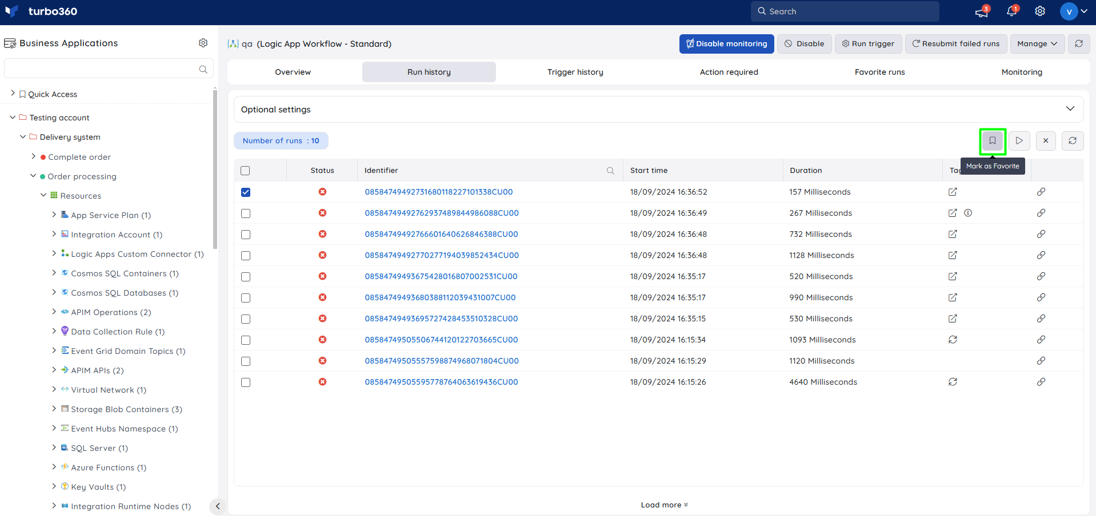The width and height of the screenshot is (1096, 516).
Task: Open run 08584749492731680118227101338CU00
Action: point(439,192)
